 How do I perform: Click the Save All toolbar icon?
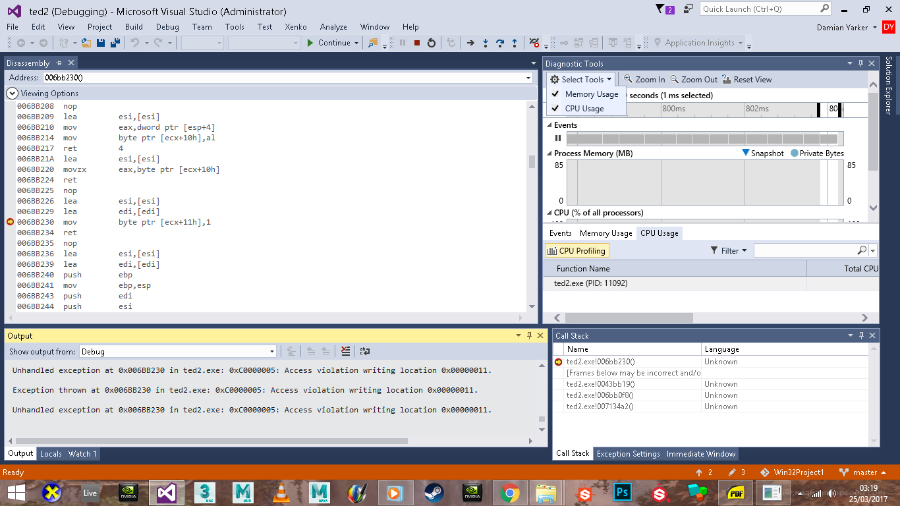pyautogui.click(x=115, y=43)
